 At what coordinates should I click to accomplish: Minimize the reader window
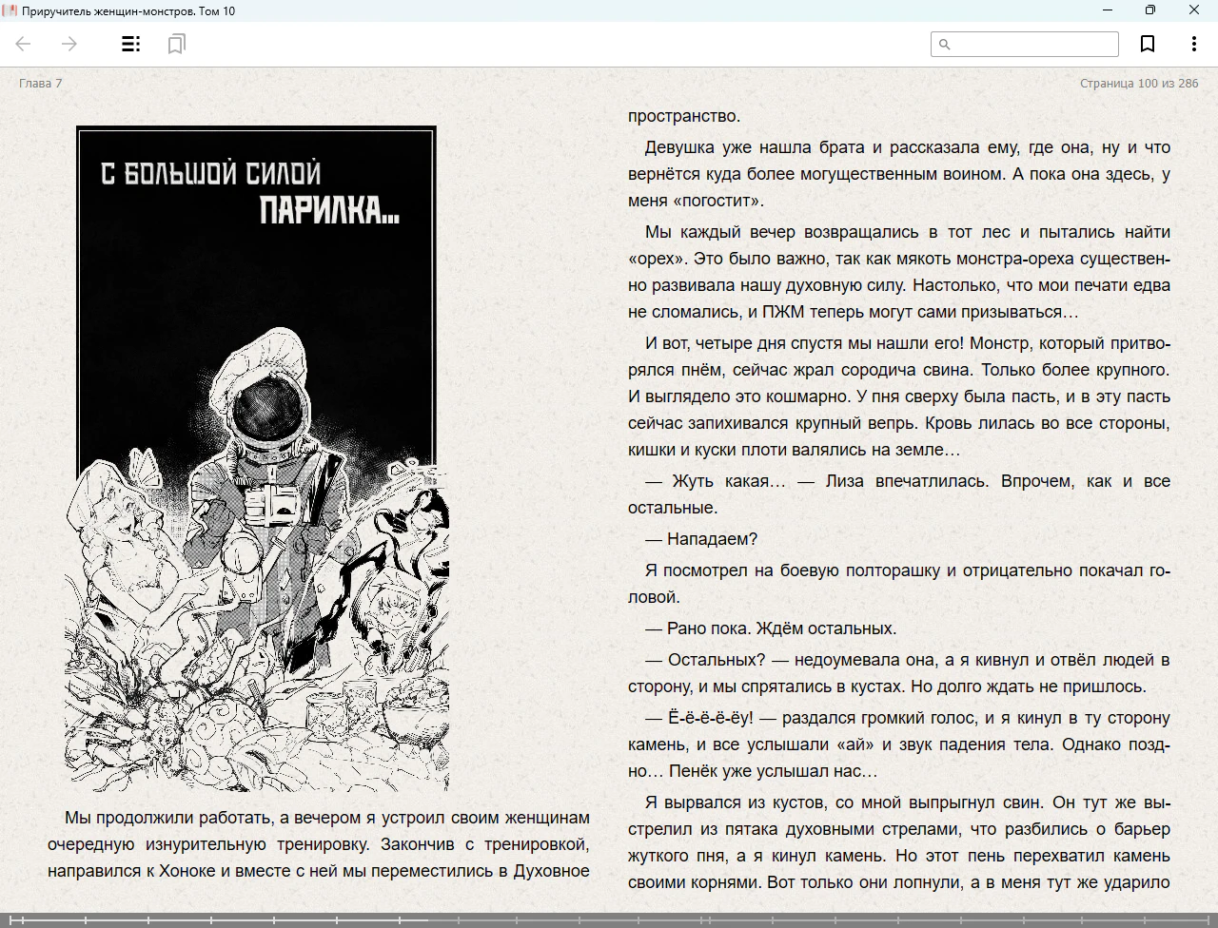(1108, 10)
